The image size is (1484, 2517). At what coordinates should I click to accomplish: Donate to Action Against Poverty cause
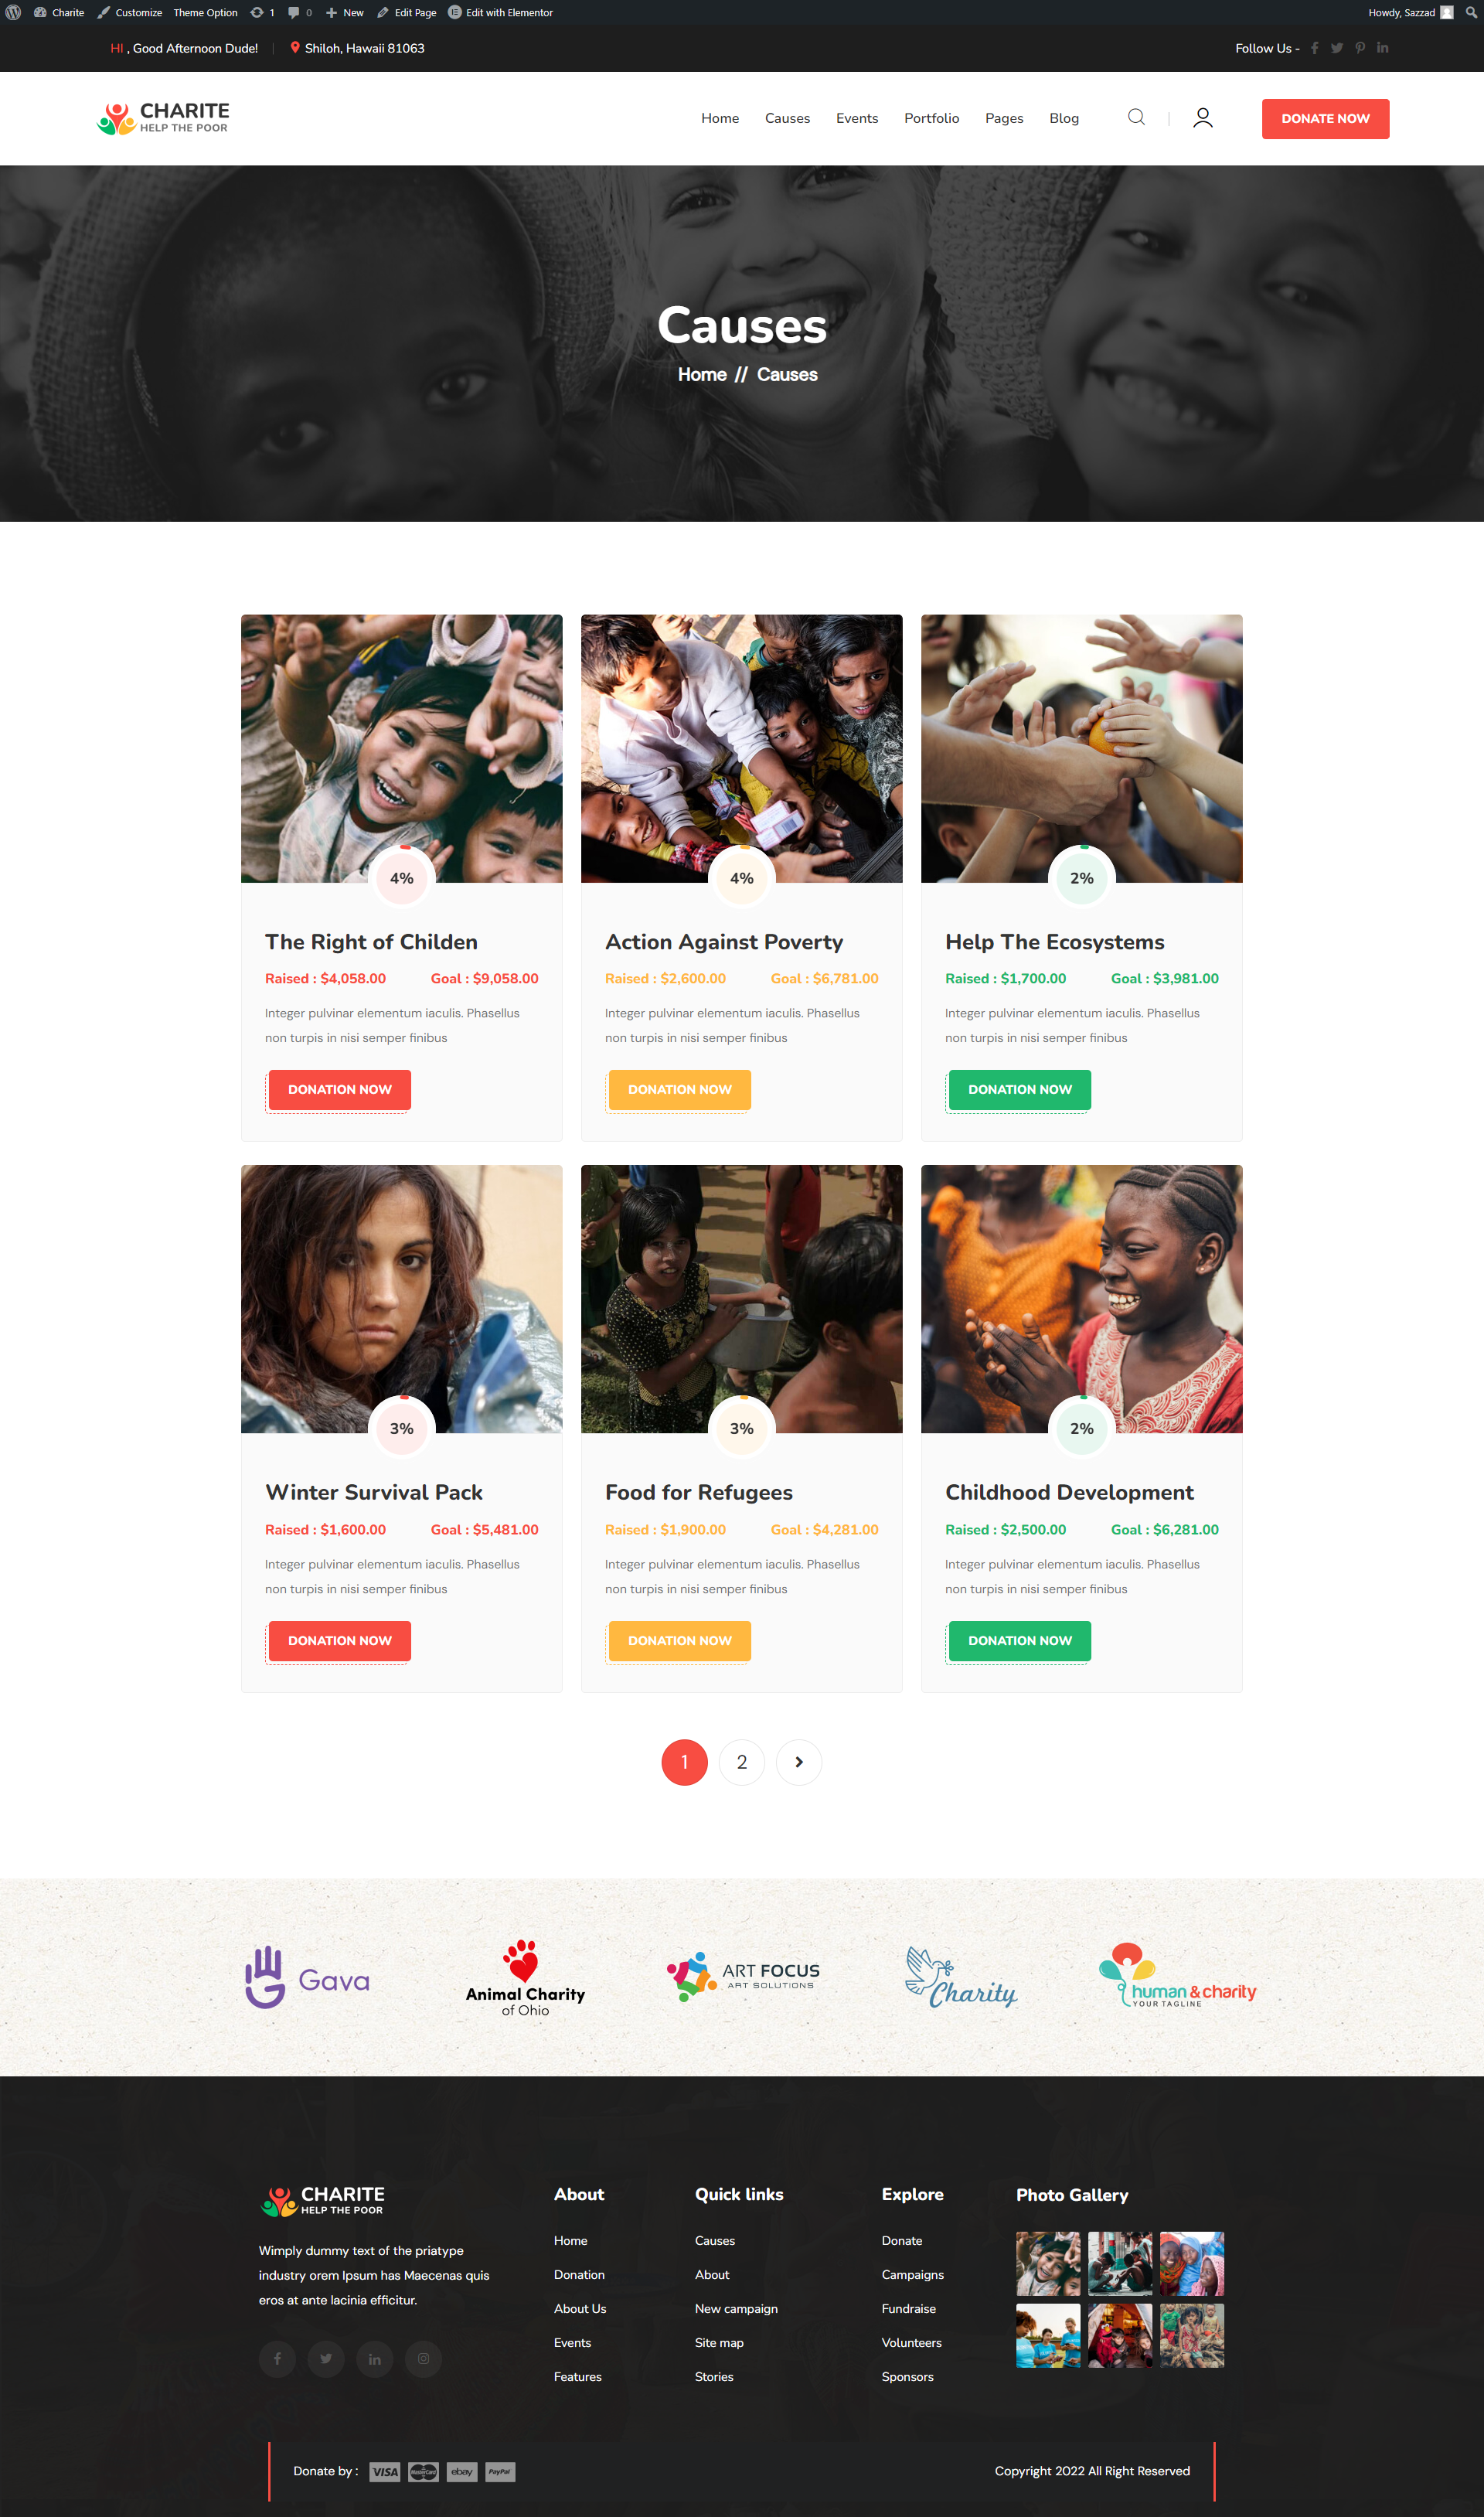[x=680, y=1089]
